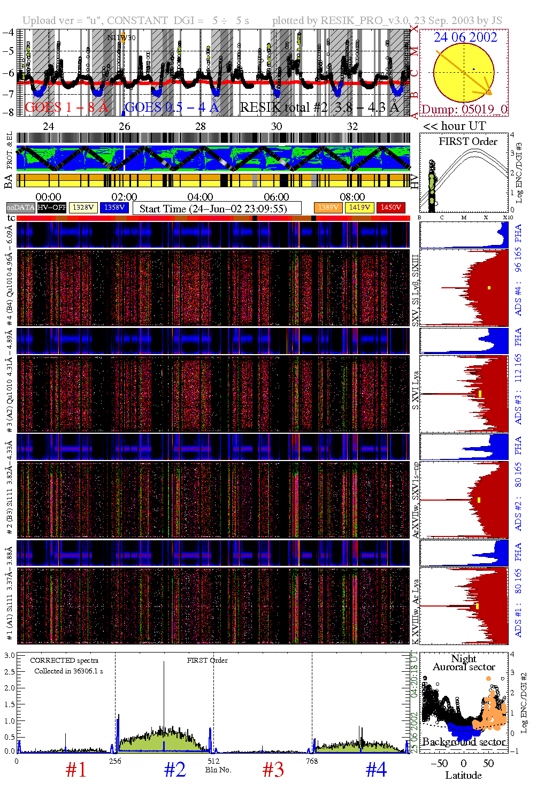Click the 1328V voltage legend swatch
Viewport: 537px width, 790px height.
[83, 208]
